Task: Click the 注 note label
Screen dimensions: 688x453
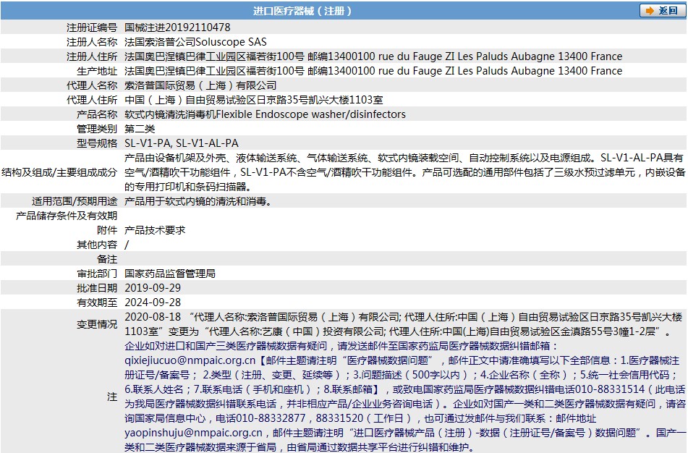Action: (x=112, y=397)
